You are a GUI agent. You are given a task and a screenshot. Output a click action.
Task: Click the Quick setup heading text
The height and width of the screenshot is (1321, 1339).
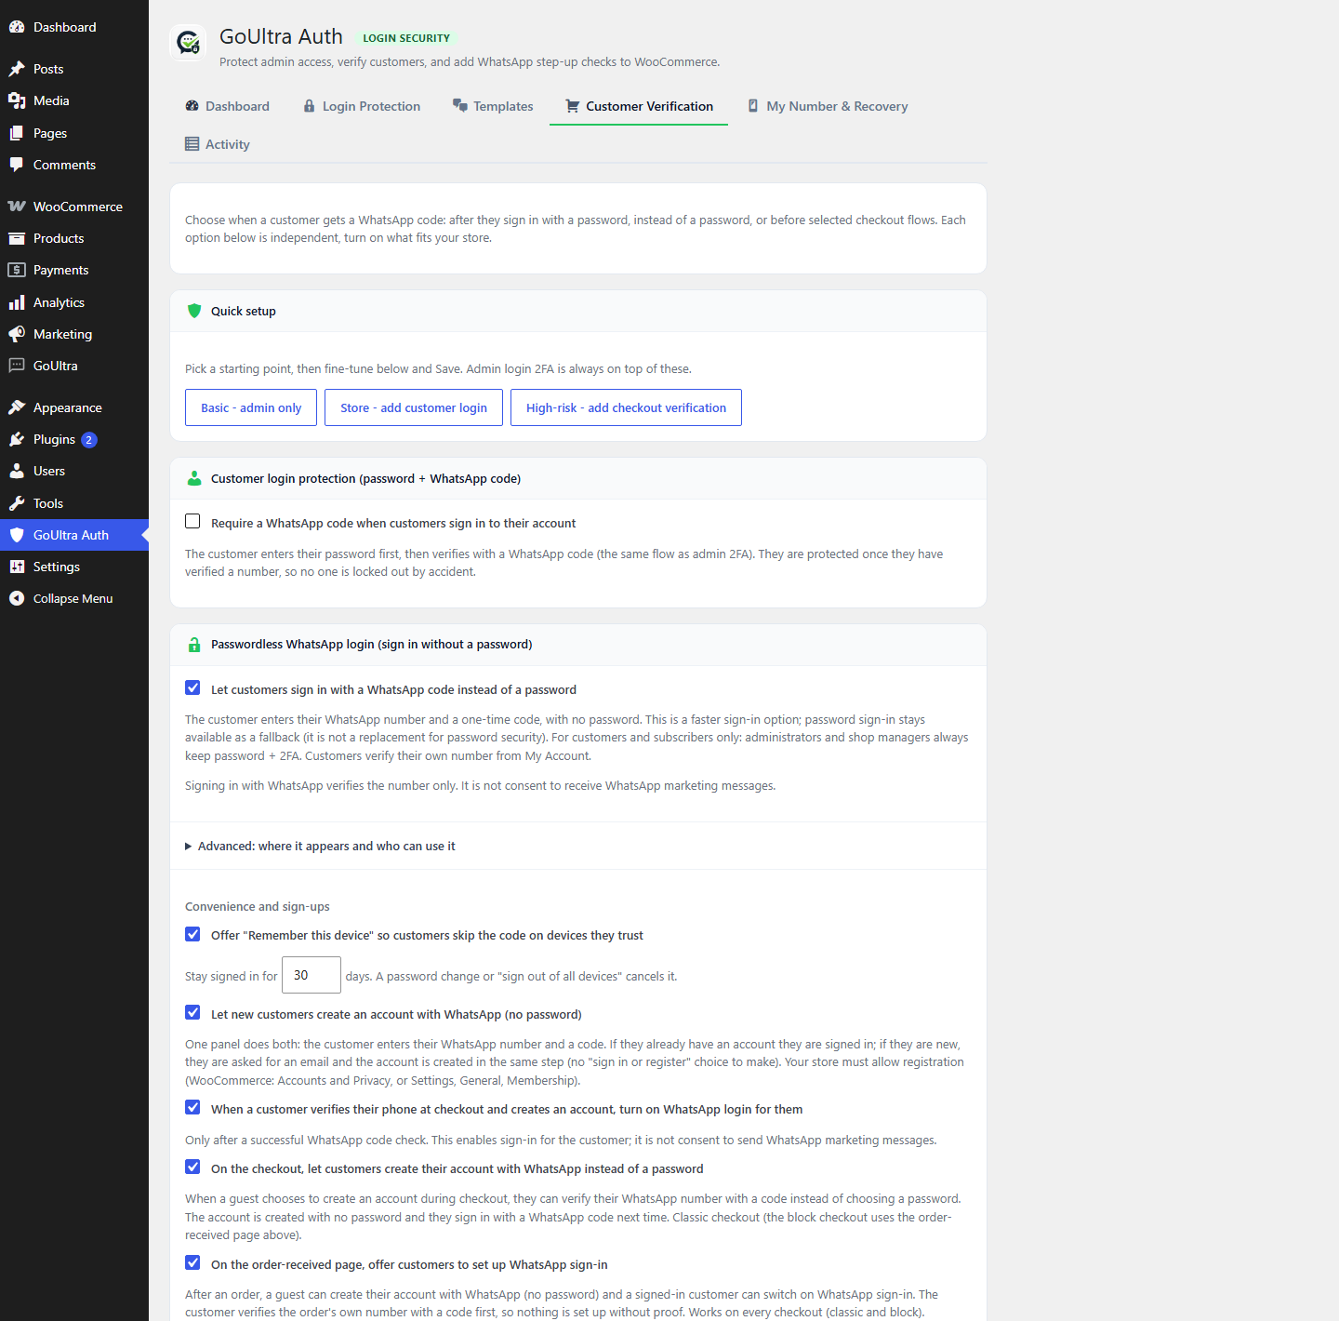(x=244, y=311)
